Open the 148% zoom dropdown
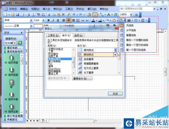The image size is (169, 129). click(x=131, y=15)
